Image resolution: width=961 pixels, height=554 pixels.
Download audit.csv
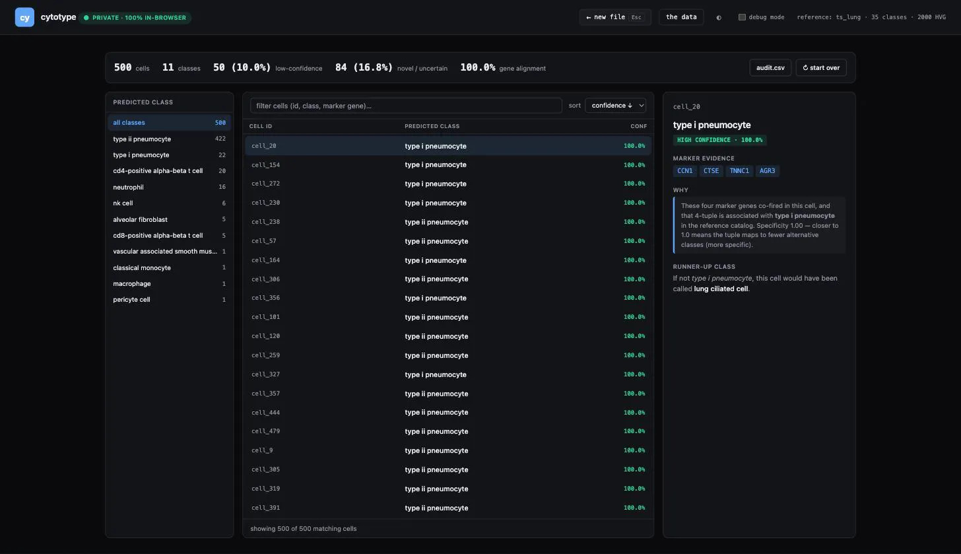click(770, 67)
